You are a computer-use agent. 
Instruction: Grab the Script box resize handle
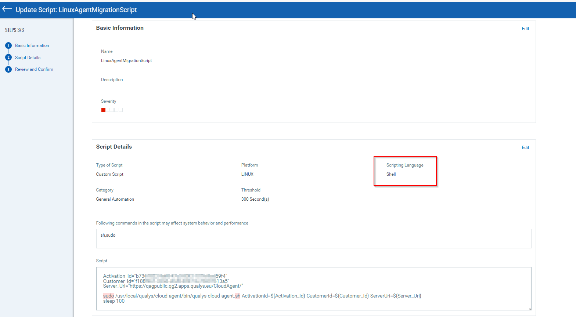[529, 309]
